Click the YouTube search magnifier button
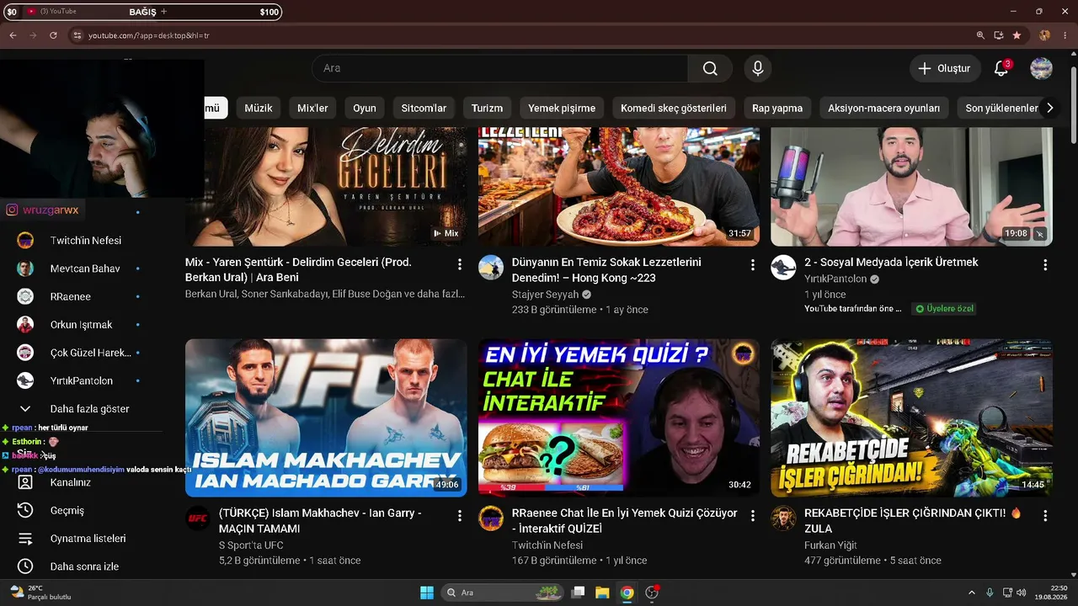 710,68
